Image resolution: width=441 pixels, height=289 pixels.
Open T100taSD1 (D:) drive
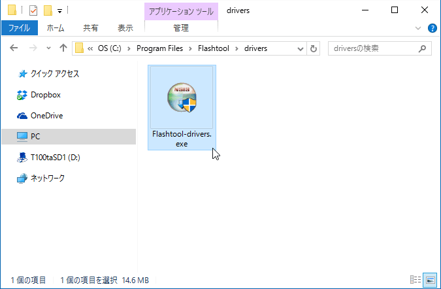[55, 158]
